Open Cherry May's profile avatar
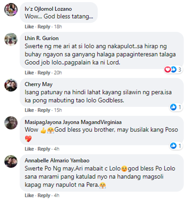The image size is (196, 199). (11, 85)
